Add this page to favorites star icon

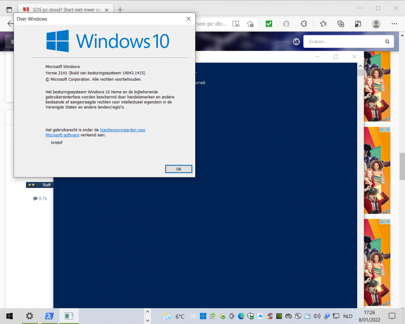tap(250, 24)
